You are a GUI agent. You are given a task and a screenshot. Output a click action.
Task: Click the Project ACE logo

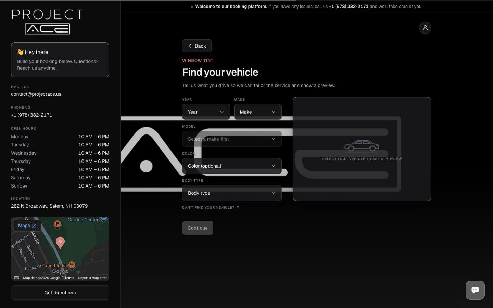pos(48,22)
